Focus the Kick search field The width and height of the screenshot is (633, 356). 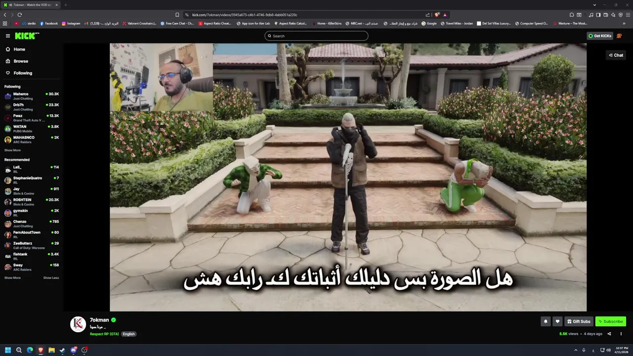[316, 36]
